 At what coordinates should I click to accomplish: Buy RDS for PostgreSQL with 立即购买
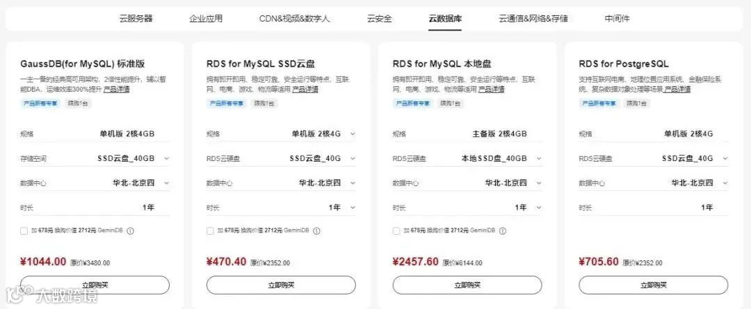coord(653,285)
